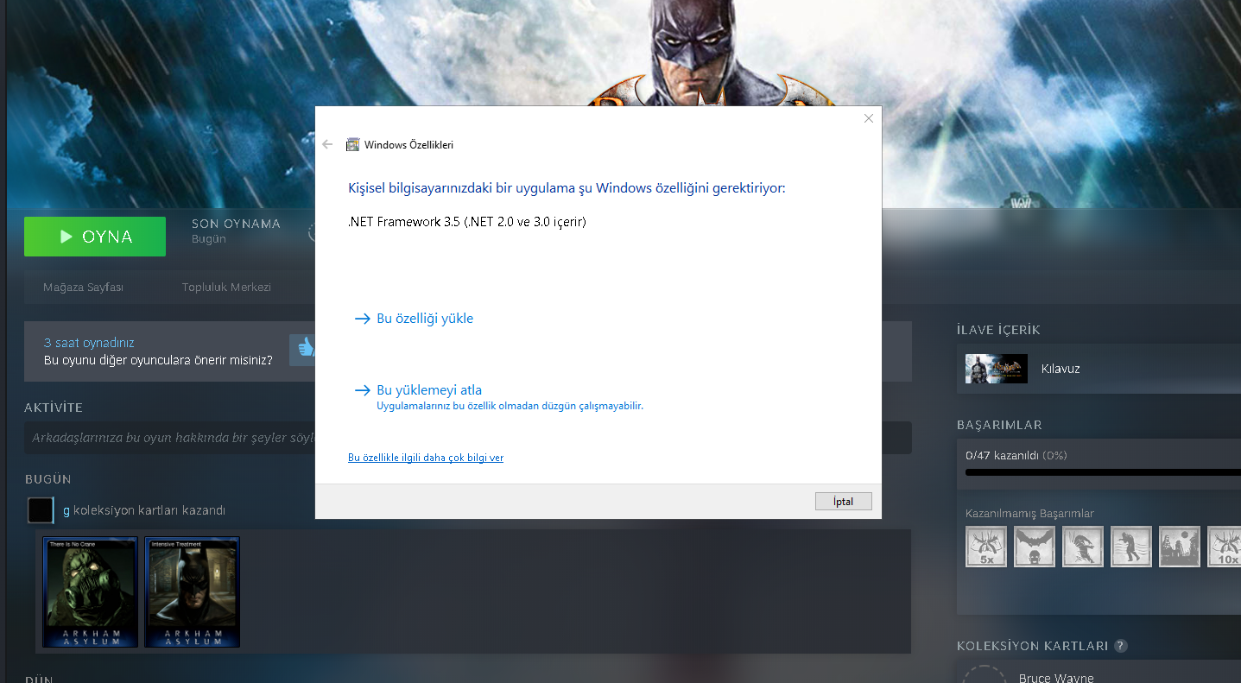Click the KOLEKSİYON KARTLARI help question mark

click(x=1121, y=646)
